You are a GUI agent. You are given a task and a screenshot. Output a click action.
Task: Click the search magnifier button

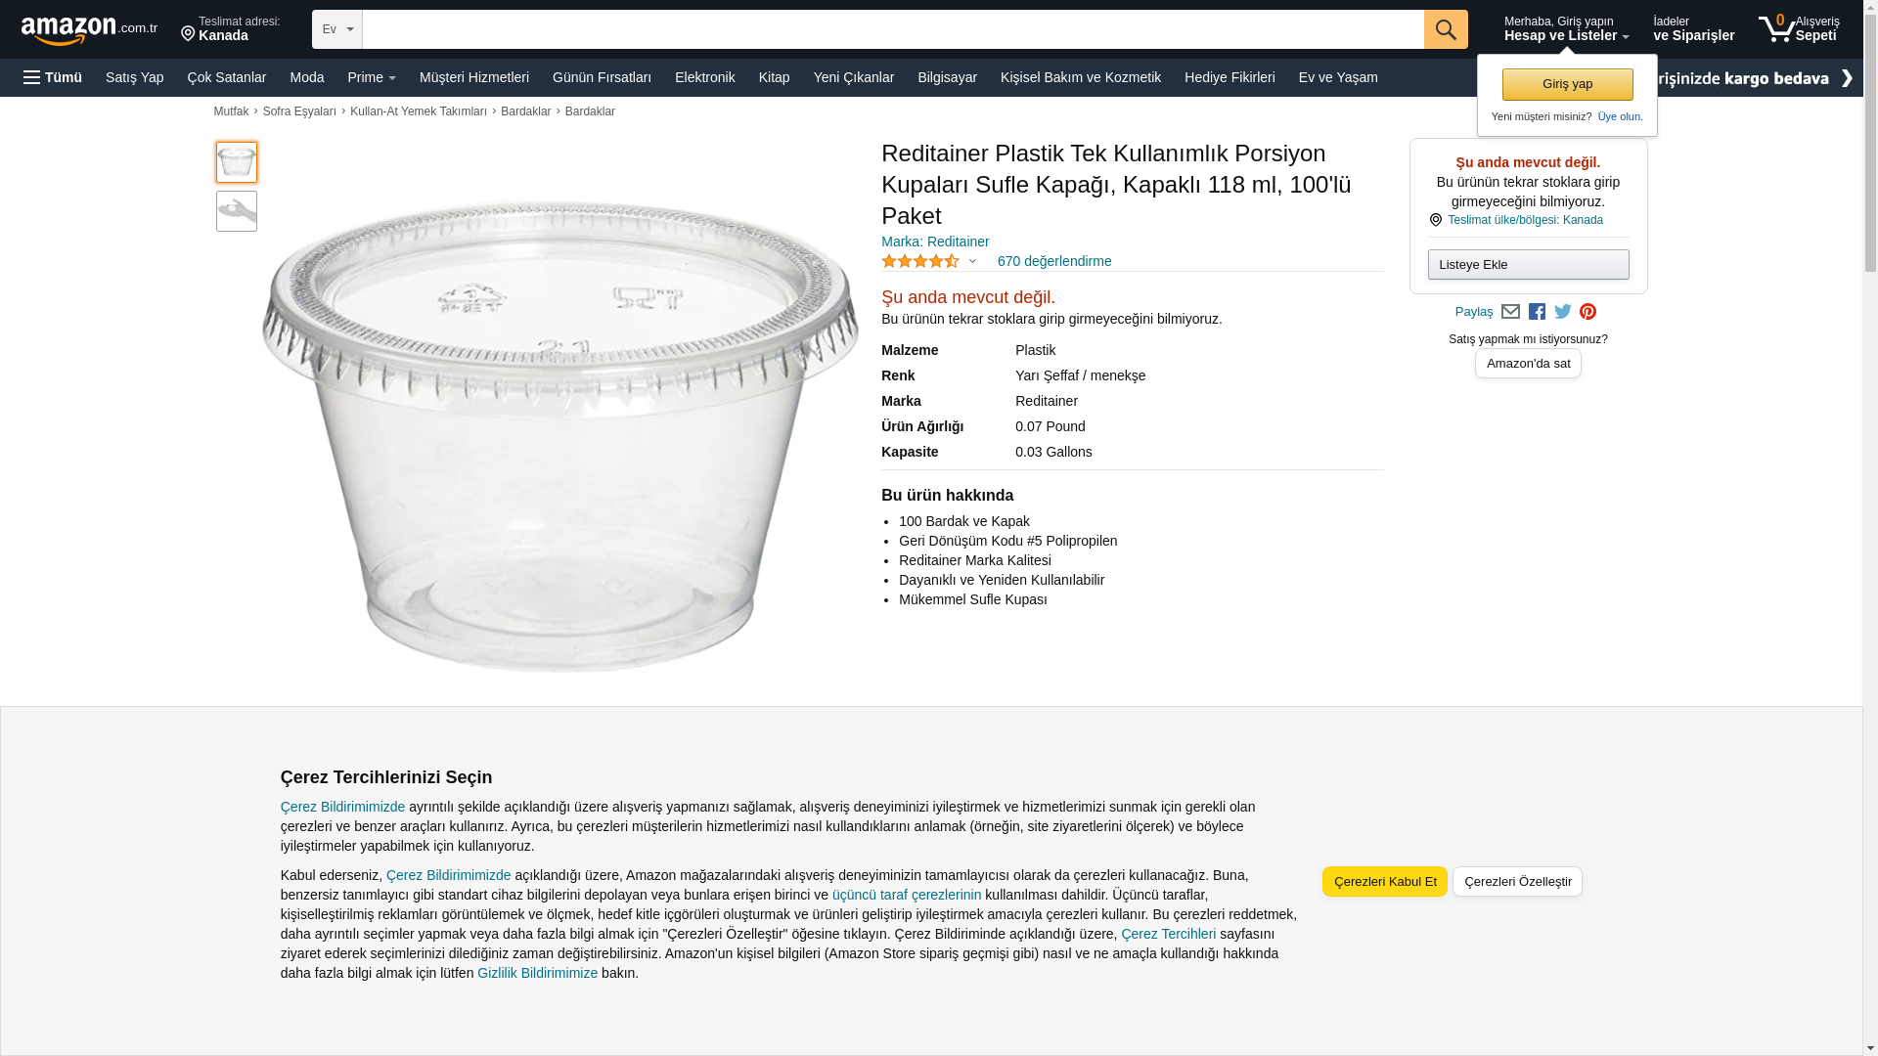(x=1445, y=29)
